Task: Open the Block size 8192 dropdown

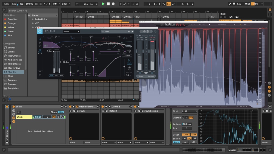Action: (x=189, y=111)
